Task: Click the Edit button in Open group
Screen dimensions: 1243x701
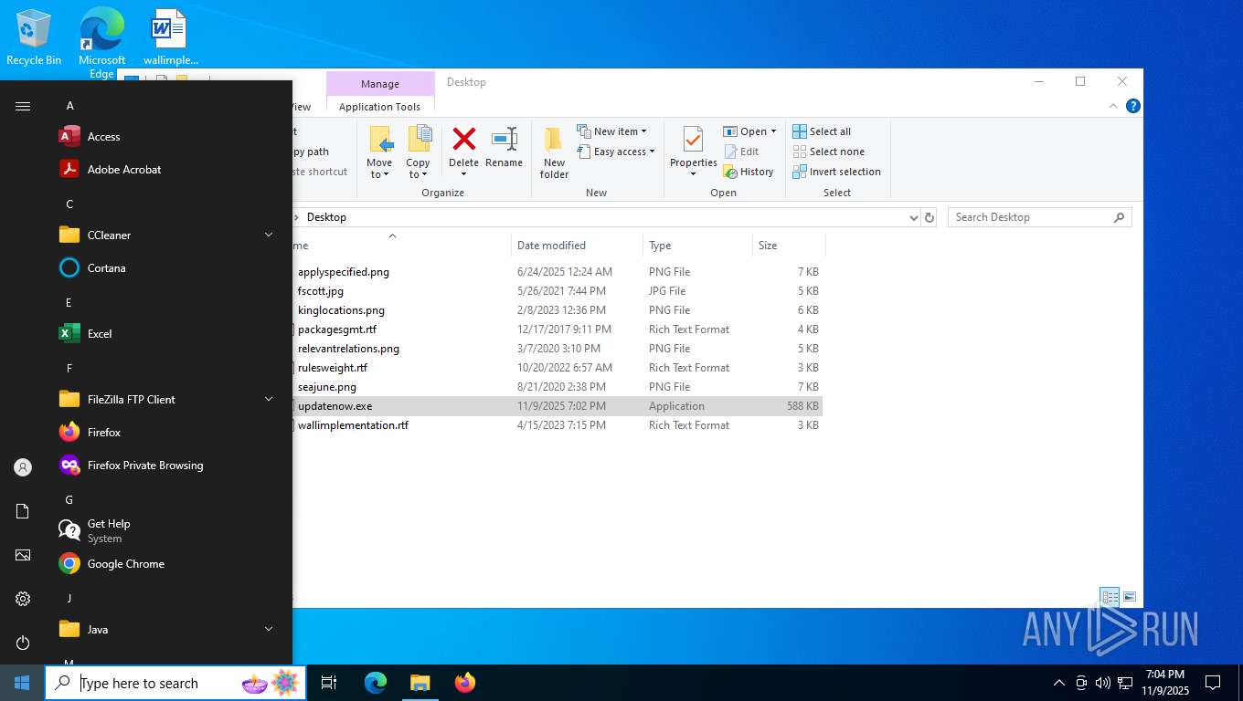Action: click(741, 152)
